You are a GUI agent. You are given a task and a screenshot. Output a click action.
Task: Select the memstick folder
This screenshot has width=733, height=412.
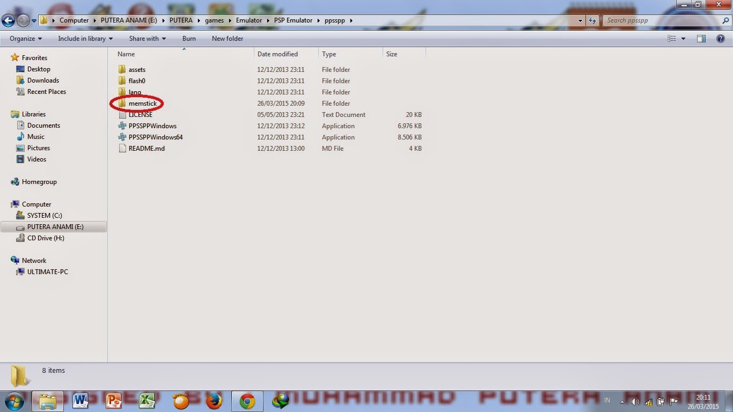(x=142, y=104)
